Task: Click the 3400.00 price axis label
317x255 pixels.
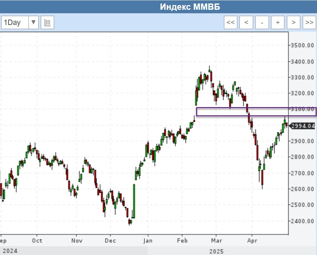Action: pos(302,61)
